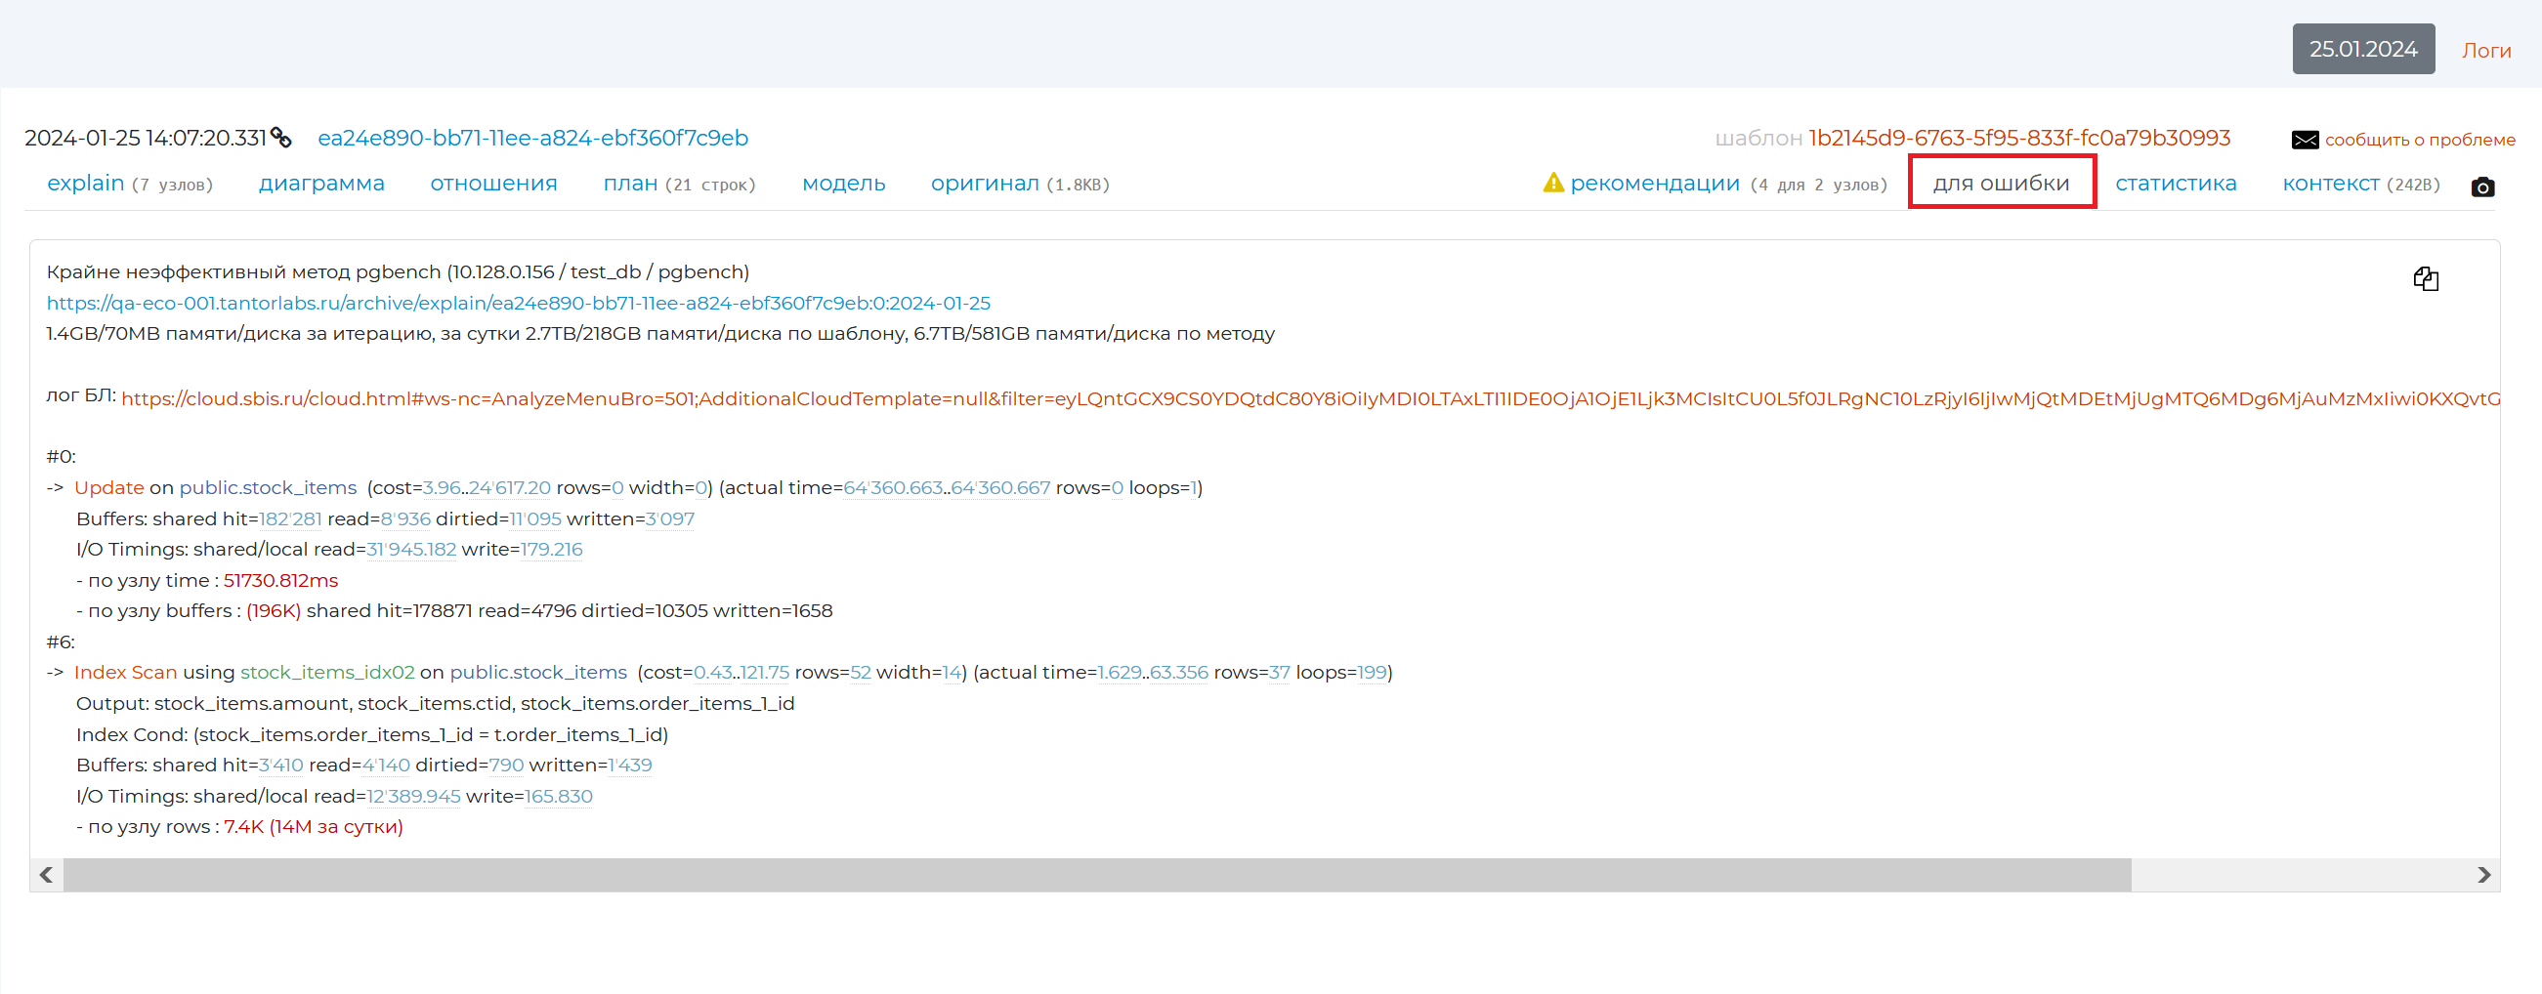Open the оригинал tab

(984, 184)
